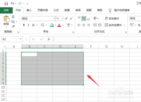Open the 数据 (Data) tab
The width and height of the screenshot is (141, 102).
tap(67, 10)
